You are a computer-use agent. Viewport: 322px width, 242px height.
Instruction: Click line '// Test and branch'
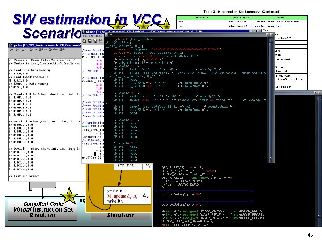24,176
